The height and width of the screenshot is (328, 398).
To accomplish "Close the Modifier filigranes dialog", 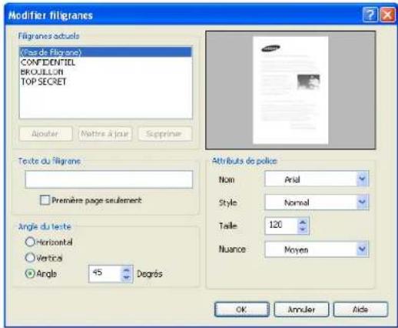I will point(387,15).
